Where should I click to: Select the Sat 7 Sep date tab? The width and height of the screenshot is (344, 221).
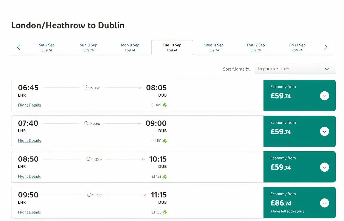[x=47, y=47]
